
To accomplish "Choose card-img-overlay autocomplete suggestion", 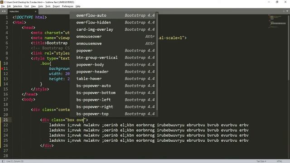I will pyautogui.click(x=113, y=29).
